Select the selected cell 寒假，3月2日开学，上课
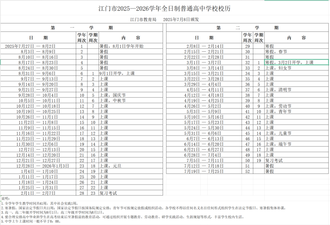Screen dimensions: 330x225 point(296,62)
